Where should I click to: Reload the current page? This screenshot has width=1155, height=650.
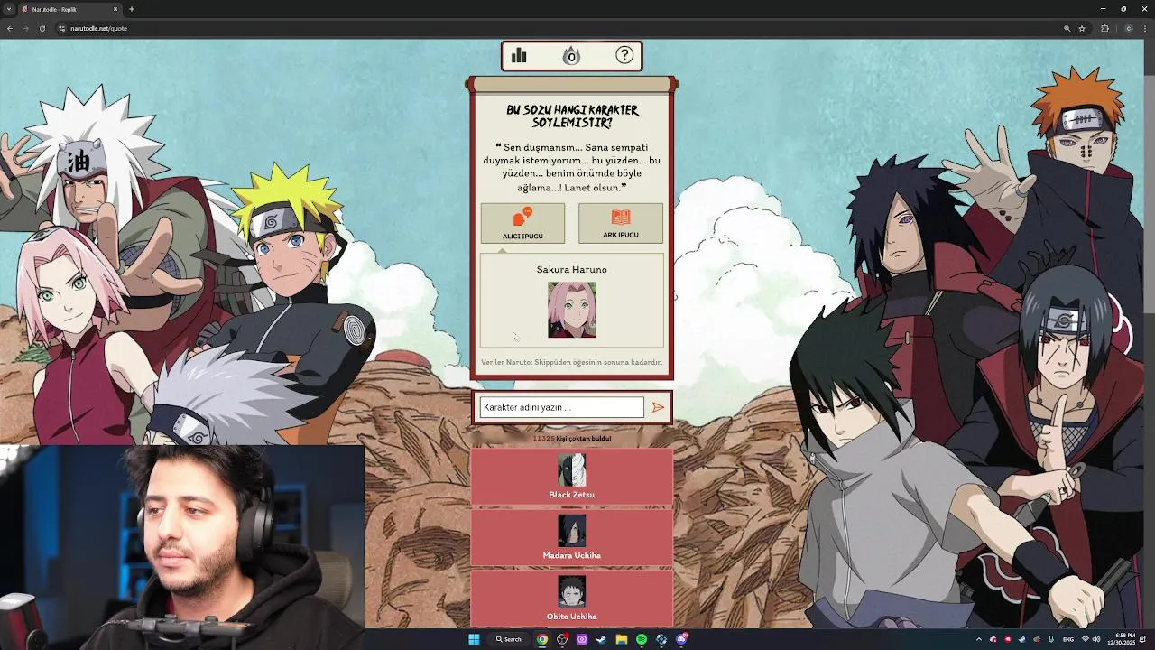coord(42,28)
